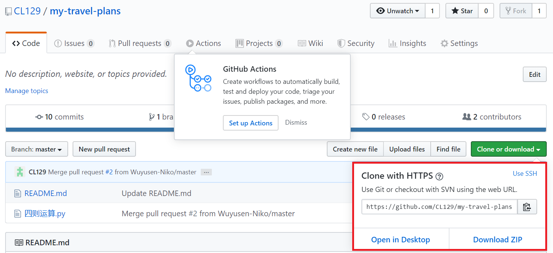Open pull request #2 link in latest commit

pos(109,172)
